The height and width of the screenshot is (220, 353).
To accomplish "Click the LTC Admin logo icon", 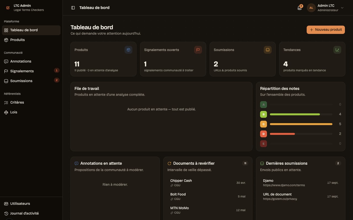I will [8, 8].
